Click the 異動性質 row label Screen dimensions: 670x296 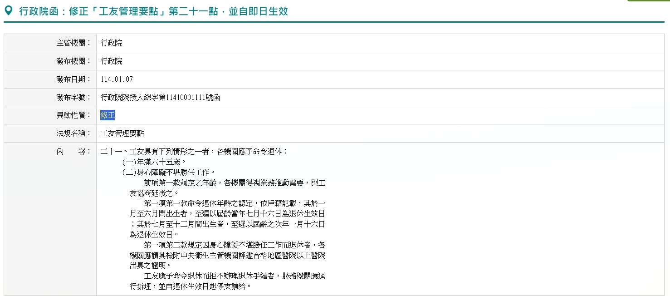(x=73, y=115)
